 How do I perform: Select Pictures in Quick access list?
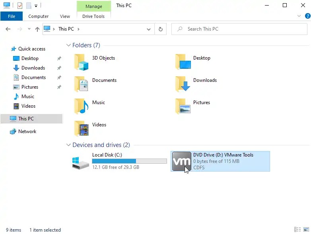(x=30, y=87)
